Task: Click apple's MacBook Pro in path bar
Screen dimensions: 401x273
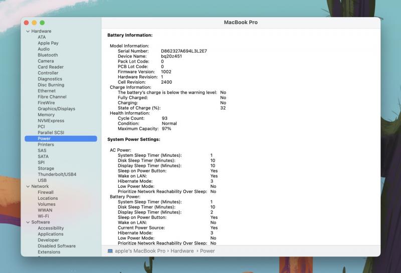Action: 140,251
